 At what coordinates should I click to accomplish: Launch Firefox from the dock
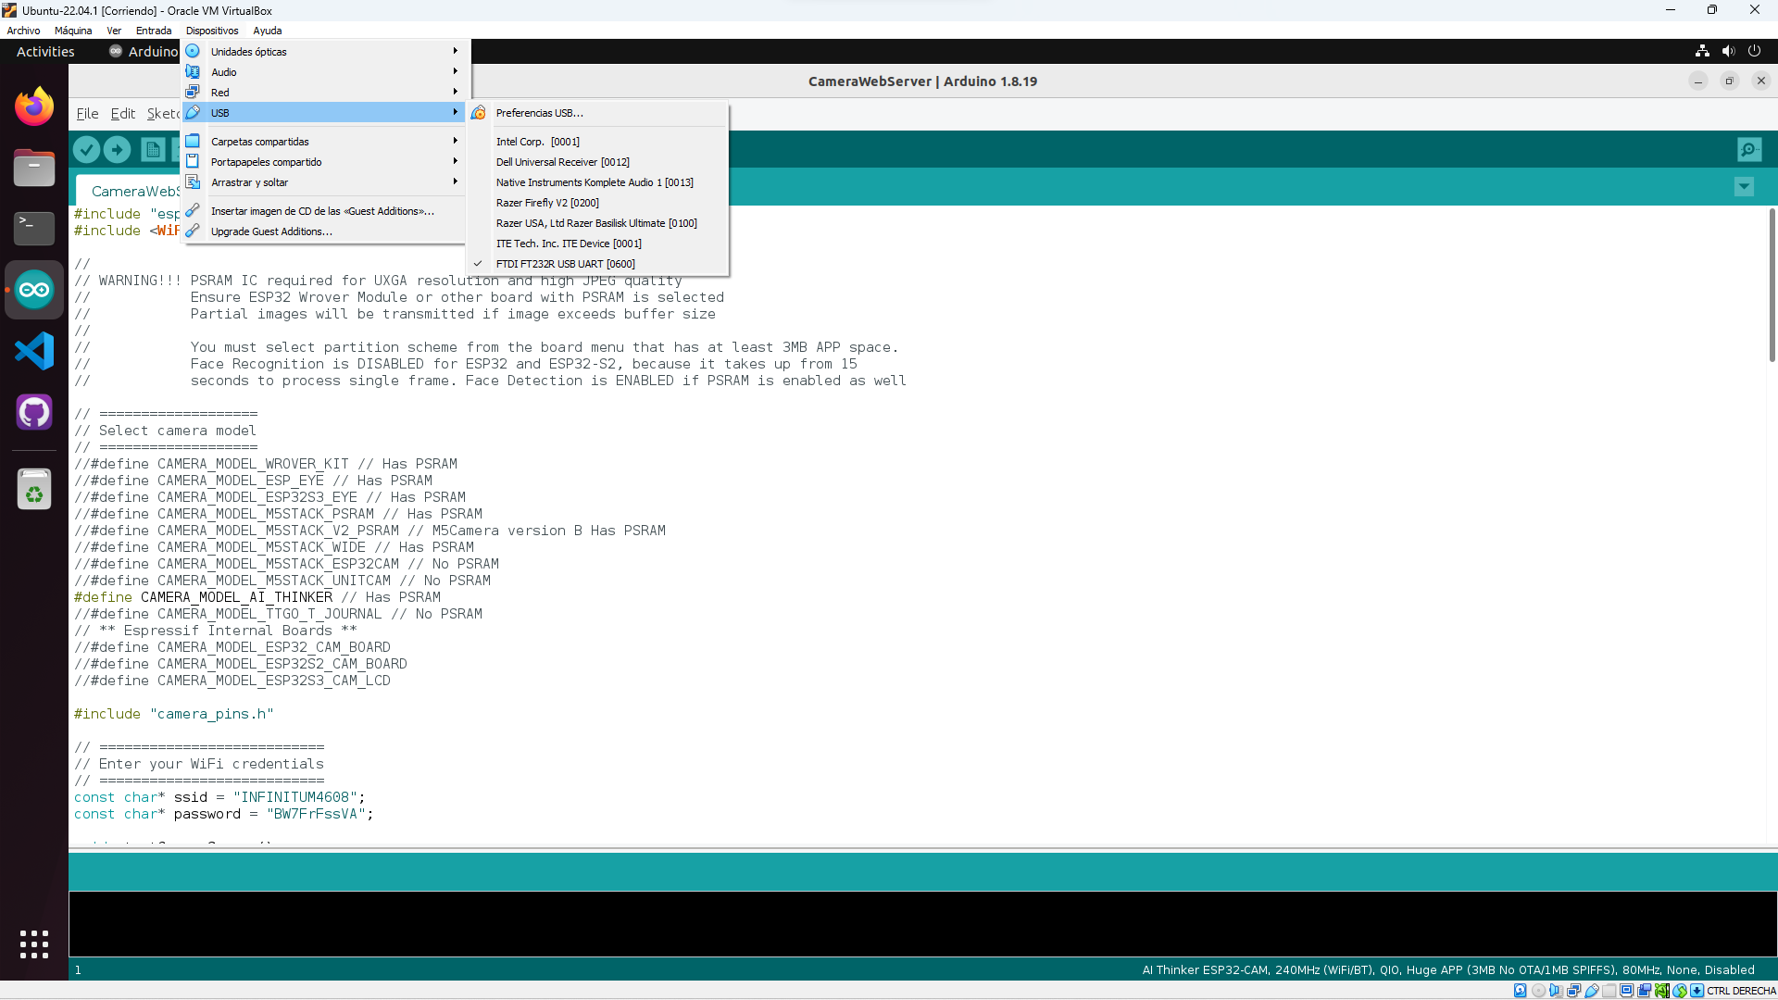click(34, 107)
